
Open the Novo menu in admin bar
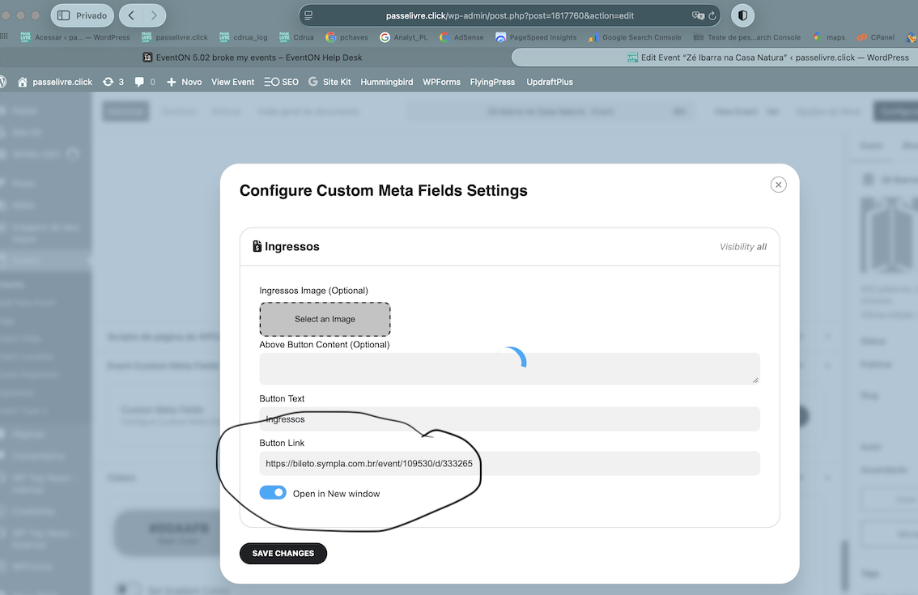coord(184,82)
